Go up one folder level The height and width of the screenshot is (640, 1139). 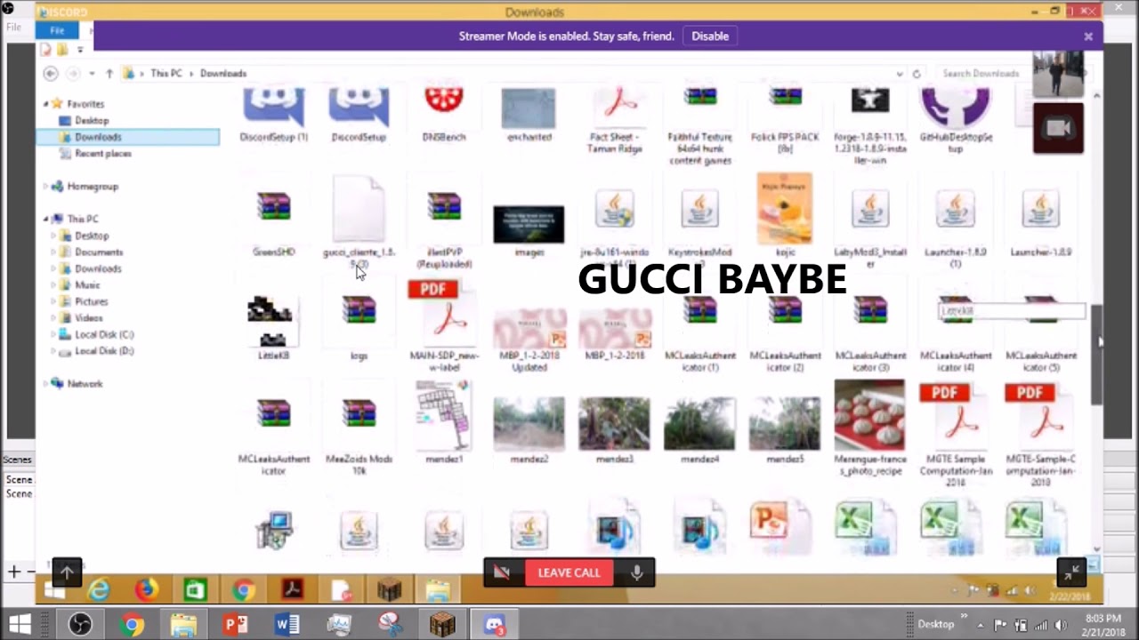click(x=109, y=74)
